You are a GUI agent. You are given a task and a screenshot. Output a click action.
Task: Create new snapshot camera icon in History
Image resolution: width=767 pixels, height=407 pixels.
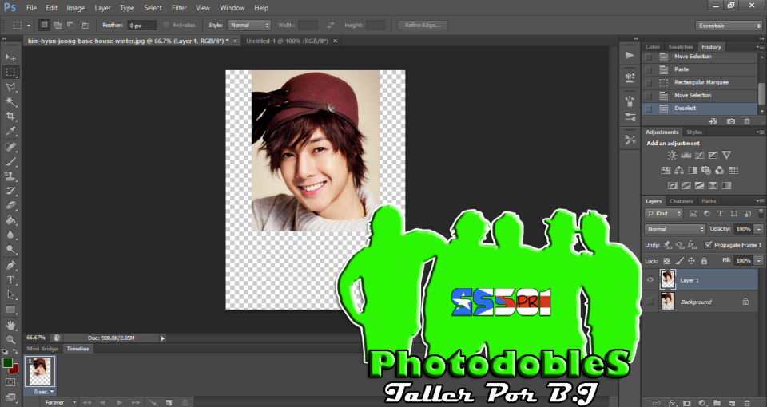point(731,121)
